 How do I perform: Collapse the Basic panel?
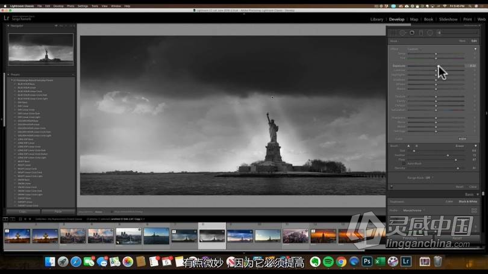click(478, 195)
